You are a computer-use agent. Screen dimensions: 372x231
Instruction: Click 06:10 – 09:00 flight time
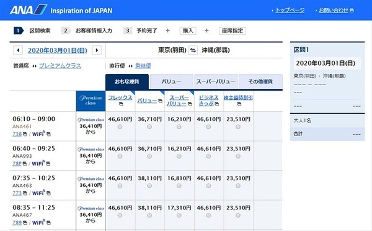point(34,119)
